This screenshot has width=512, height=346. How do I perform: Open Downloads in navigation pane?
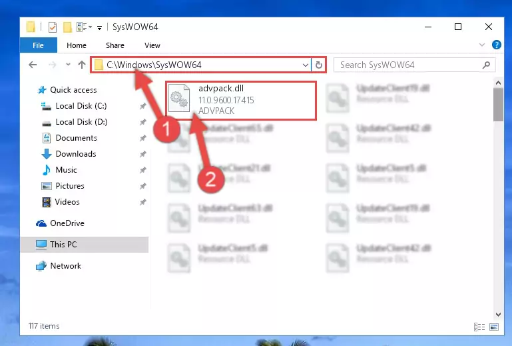(x=76, y=154)
